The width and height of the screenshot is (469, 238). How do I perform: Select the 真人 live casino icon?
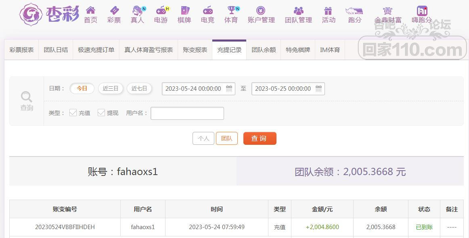(137, 10)
